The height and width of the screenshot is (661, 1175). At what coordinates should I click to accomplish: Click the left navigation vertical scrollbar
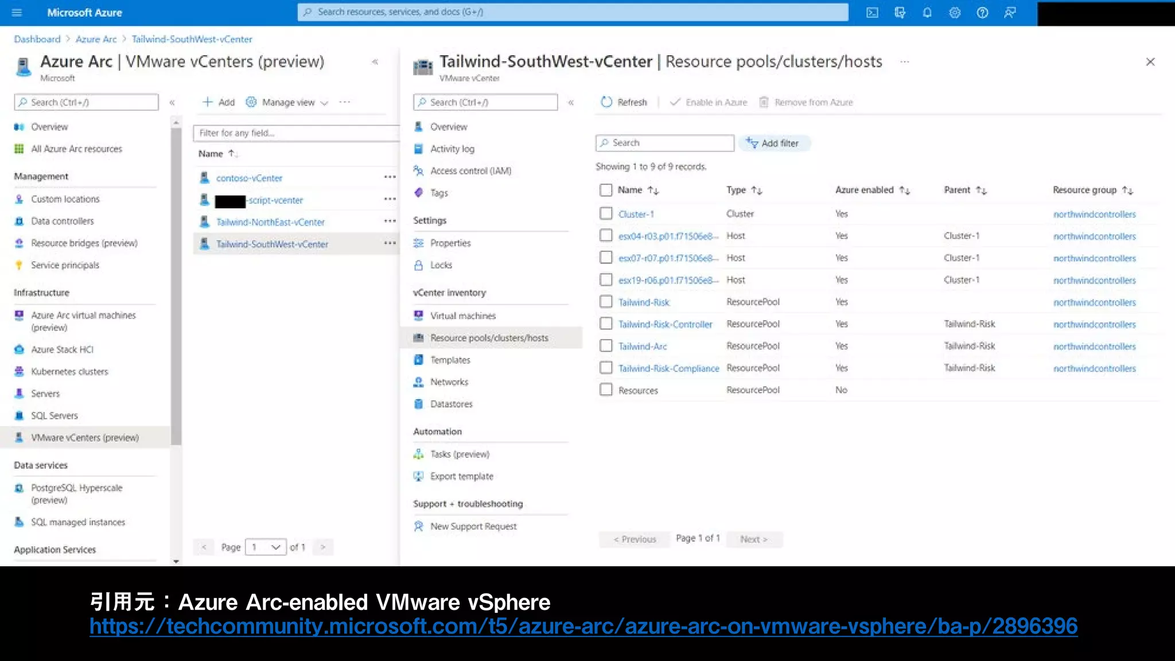click(x=176, y=285)
